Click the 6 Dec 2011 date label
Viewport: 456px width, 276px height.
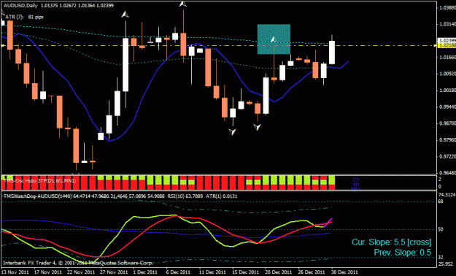click(x=178, y=272)
